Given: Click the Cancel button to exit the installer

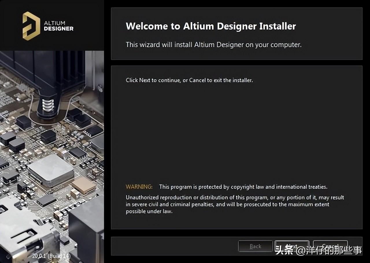Looking at the screenshot, I should [330, 246].
